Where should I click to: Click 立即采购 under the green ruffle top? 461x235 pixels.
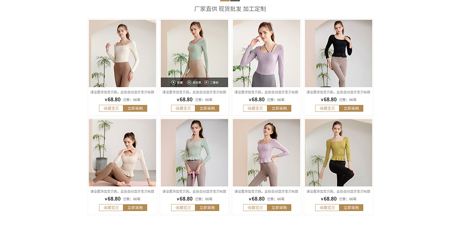(207, 207)
